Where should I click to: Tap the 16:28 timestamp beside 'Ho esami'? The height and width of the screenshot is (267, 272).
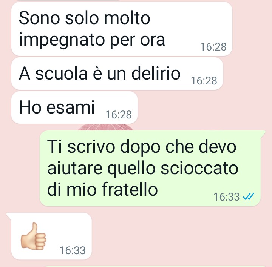click(119, 115)
